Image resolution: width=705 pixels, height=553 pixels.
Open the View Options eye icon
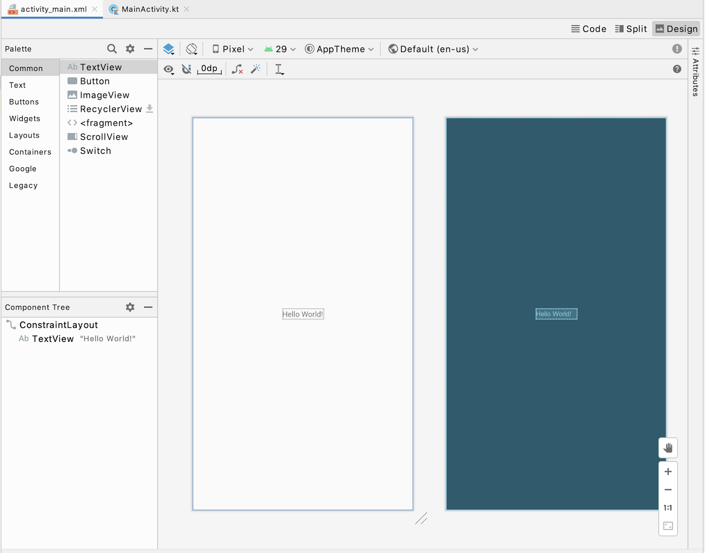coord(169,69)
